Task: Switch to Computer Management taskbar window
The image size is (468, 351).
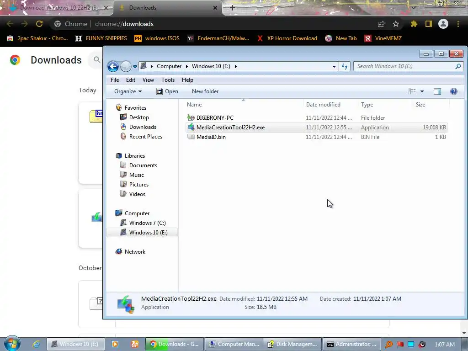Action: (x=234, y=344)
